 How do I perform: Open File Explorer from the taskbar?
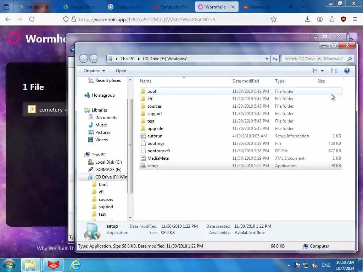tap(31, 265)
